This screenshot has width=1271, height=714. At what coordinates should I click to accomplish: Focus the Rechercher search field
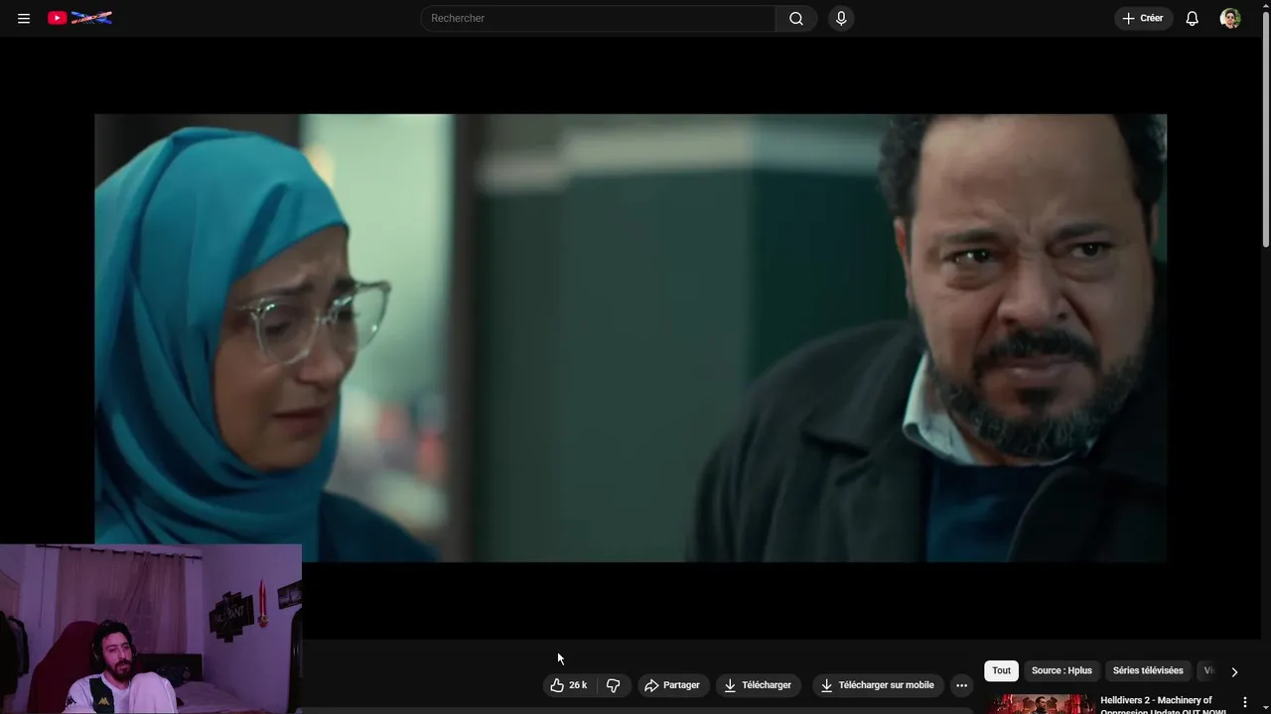pos(599,18)
